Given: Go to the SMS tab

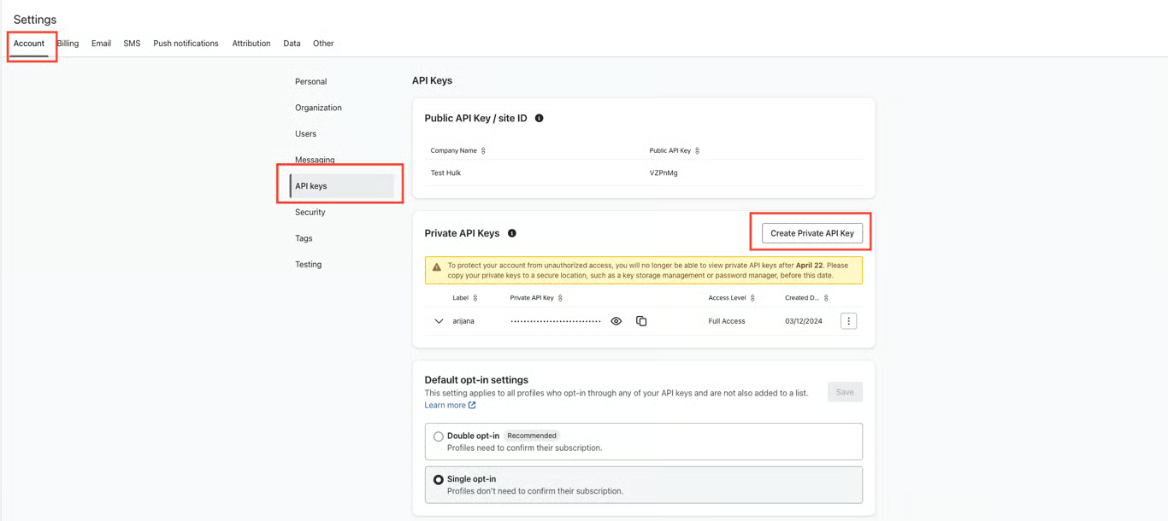Looking at the screenshot, I should 132,44.
